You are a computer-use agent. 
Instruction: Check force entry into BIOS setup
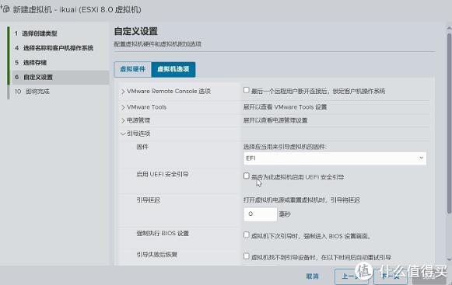[x=246, y=235]
